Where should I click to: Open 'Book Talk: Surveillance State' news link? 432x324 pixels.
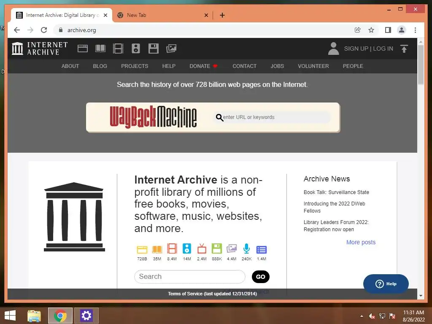click(336, 192)
